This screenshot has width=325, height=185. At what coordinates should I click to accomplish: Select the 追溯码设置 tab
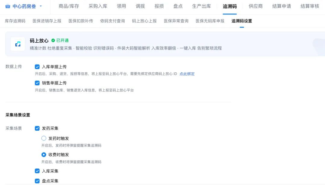pos(242,21)
